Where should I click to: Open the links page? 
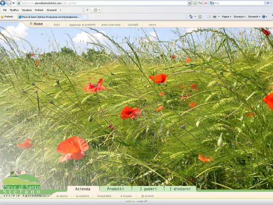[57, 25]
